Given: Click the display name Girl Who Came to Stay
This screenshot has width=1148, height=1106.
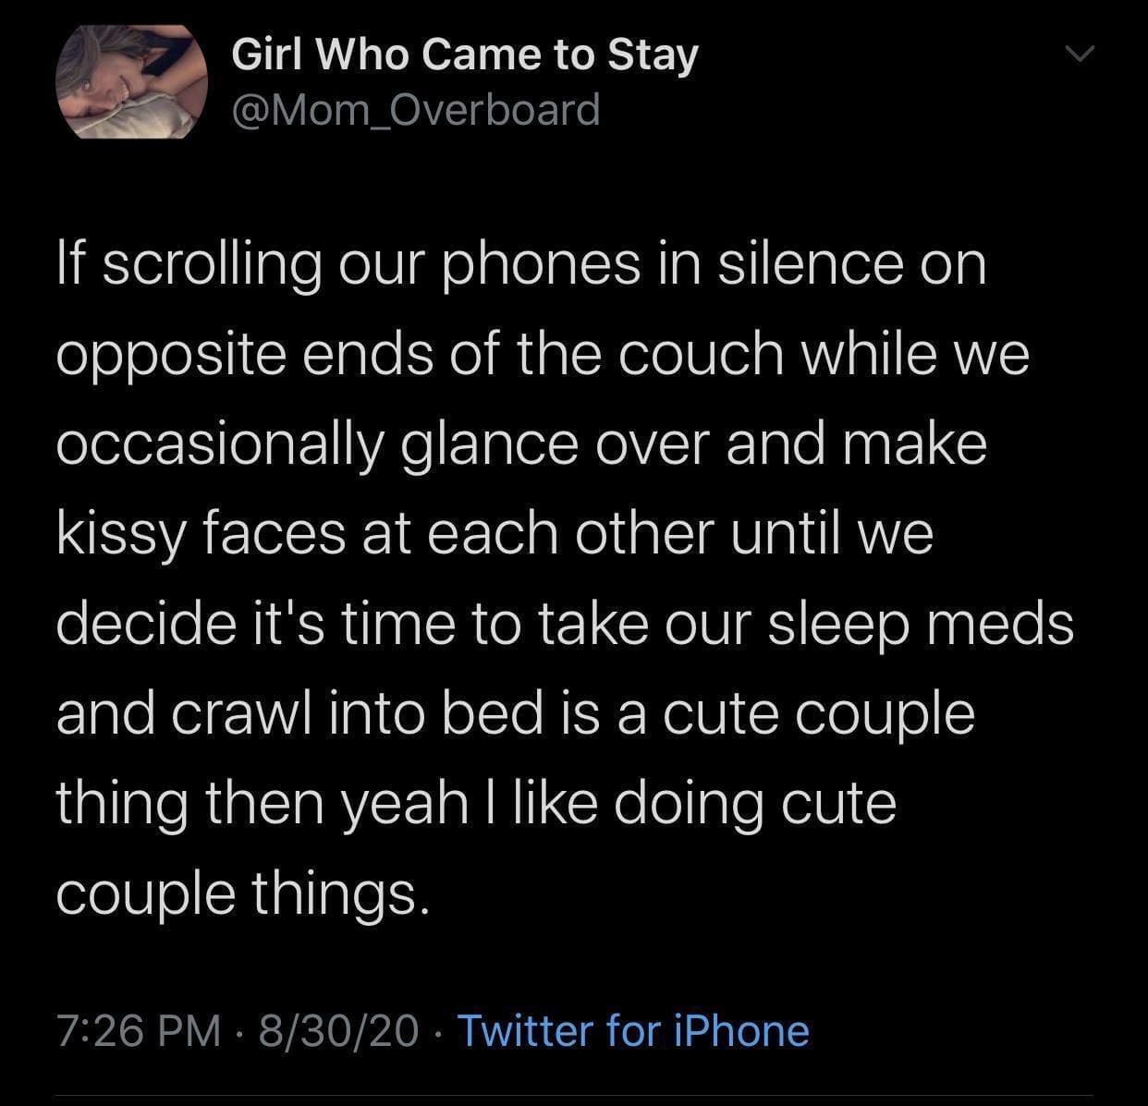Looking at the screenshot, I should (465, 55).
